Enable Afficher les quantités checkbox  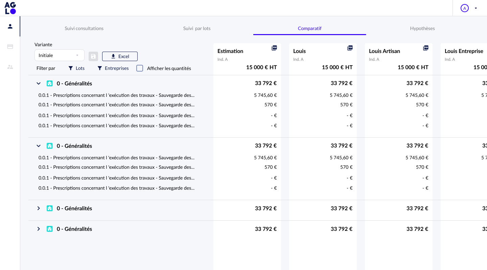point(140,68)
